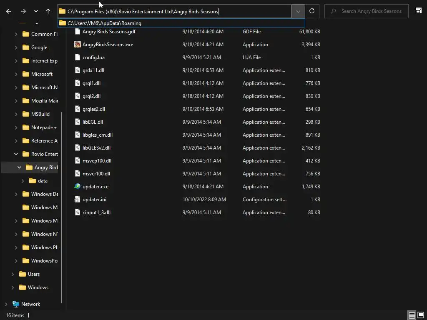427x320 pixels.
Task: Select the Angry Birds Seasons.gdf file icon
Action: (x=77, y=32)
